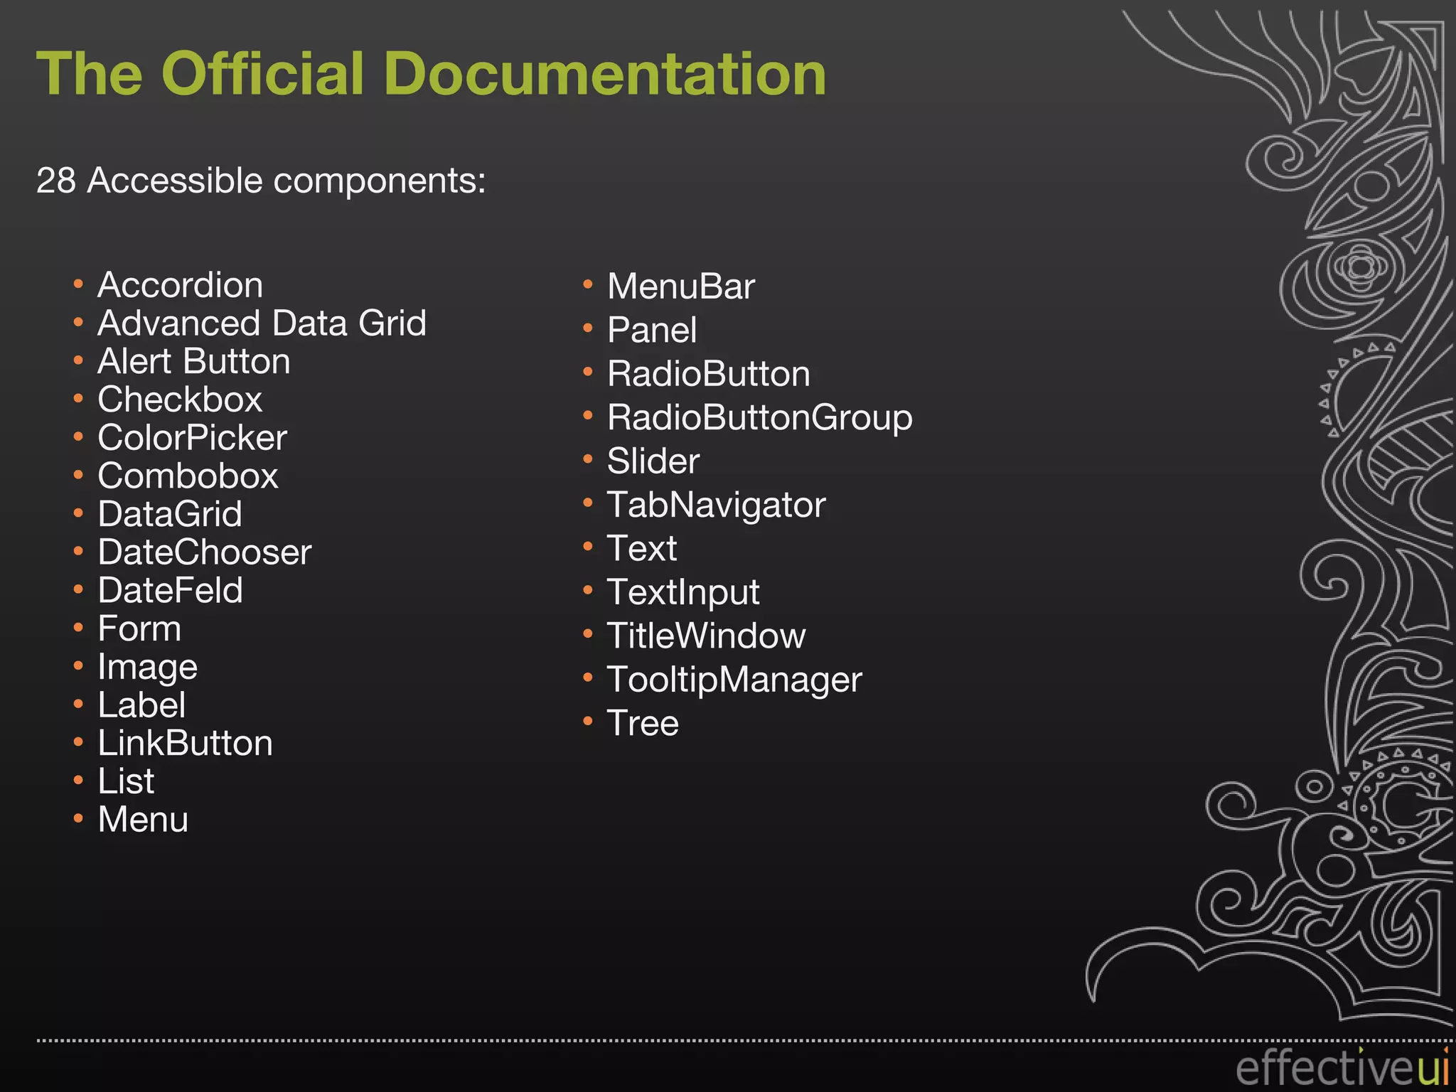Select the 'RadioButtonGroup' list item
The height and width of the screenshot is (1092, 1456).
pyautogui.click(x=759, y=418)
